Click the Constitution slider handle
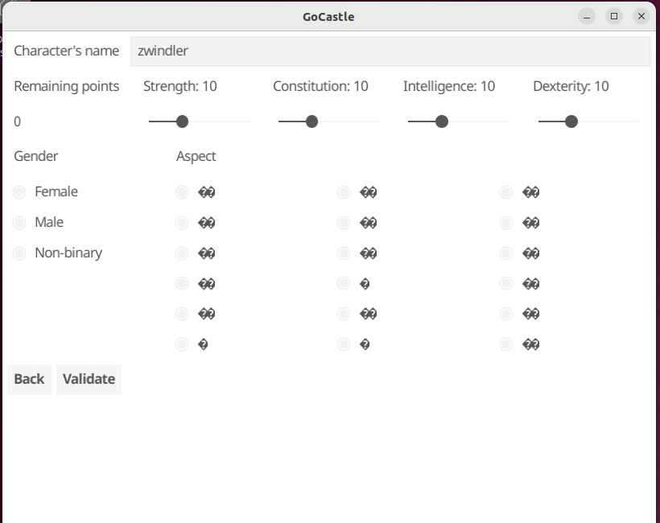The image size is (660, 523). (311, 121)
